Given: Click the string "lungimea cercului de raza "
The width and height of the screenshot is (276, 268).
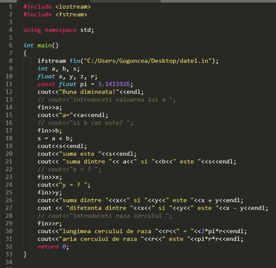Looking at the screenshot, I should [109, 231].
